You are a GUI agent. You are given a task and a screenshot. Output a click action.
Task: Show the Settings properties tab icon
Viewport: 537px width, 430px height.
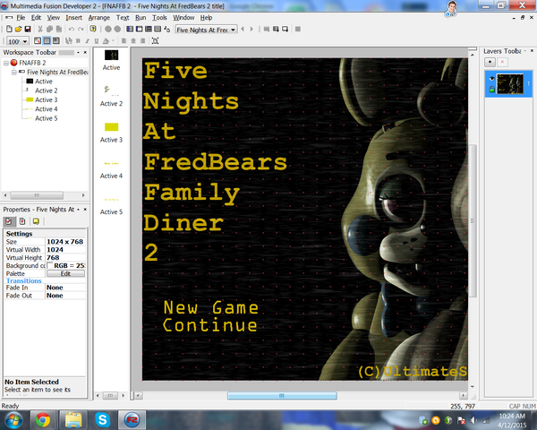click(x=9, y=221)
